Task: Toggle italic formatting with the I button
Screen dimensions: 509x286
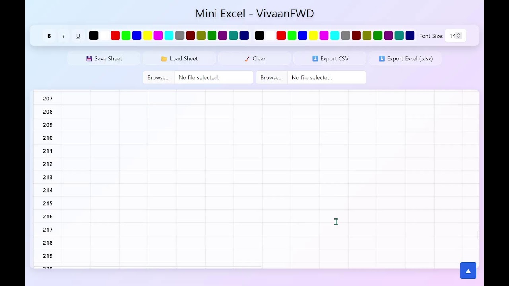Action: point(64,36)
